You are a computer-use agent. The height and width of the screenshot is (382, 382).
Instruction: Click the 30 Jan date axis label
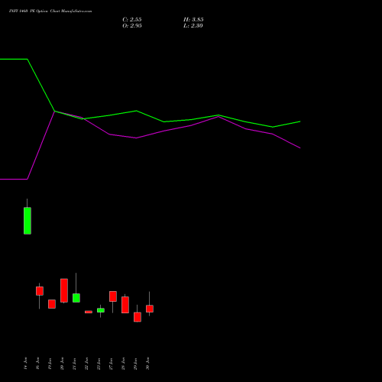pos(147,364)
